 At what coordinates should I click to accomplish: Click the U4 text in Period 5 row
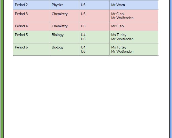coord(83,35)
